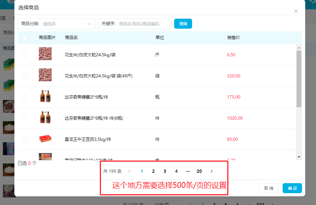Click product name 昌龙王中王豆皮3.5kg/件
Image resolution: width=316 pixels, height=205 pixels.
point(88,139)
